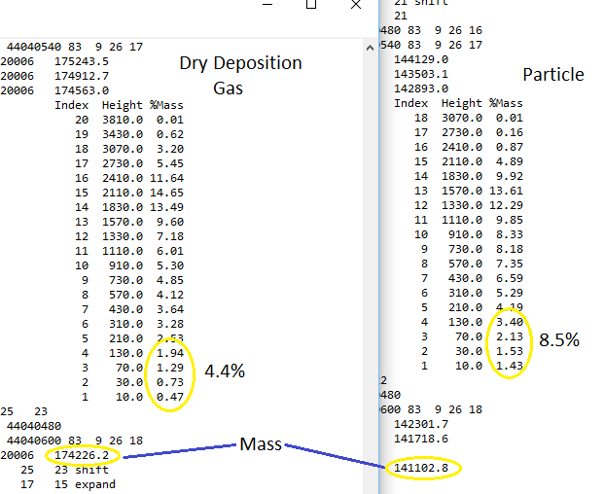604x494 pixels.
Task: Click the Mass annotation label
Action: click(262, 444)
